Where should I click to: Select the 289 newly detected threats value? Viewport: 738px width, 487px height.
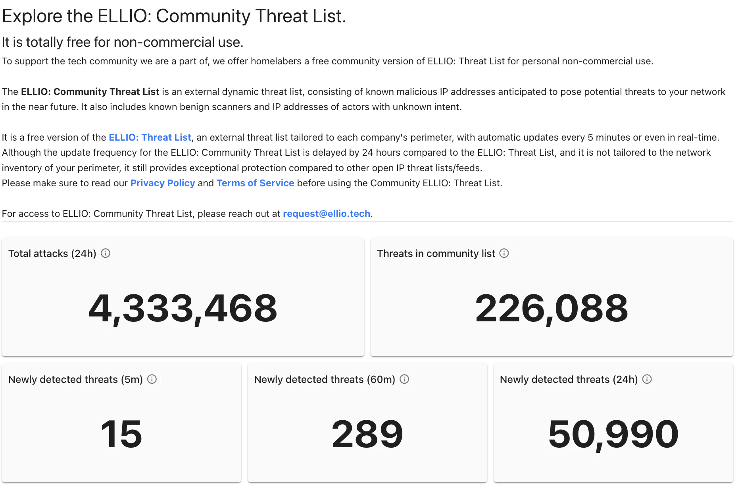367,434
